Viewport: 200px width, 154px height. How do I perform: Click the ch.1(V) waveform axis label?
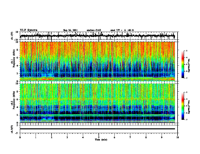click(x=12, y=36)
